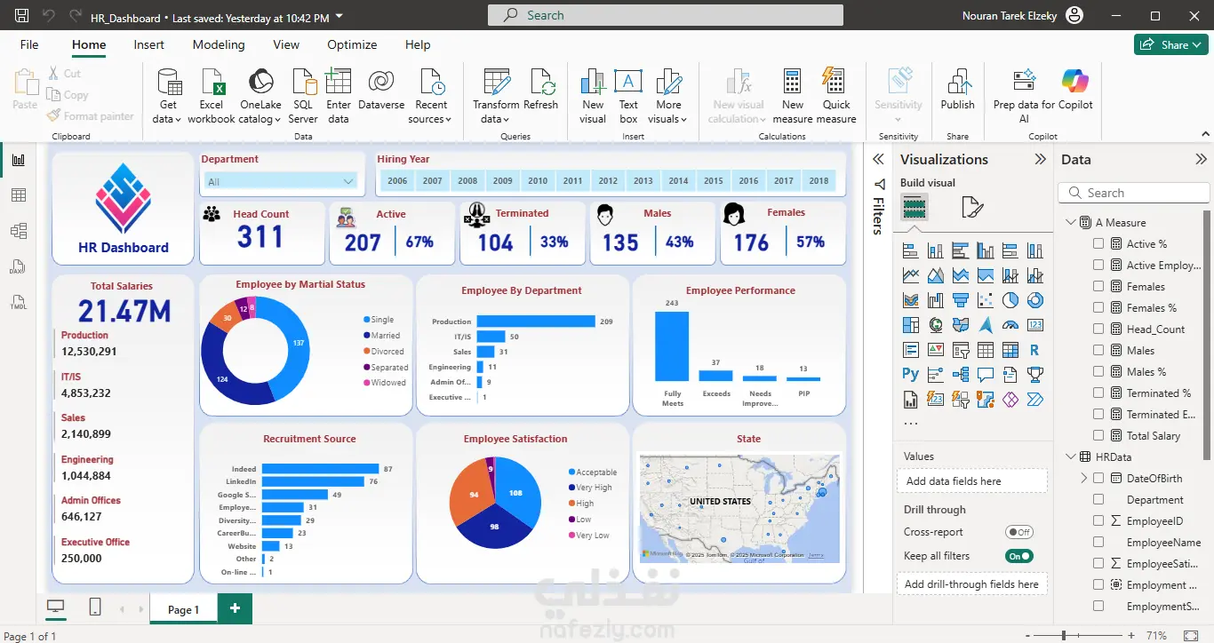The image size is (1214, 643).
Task: Collapse the A Measure table
Action: coord(1070,222)
